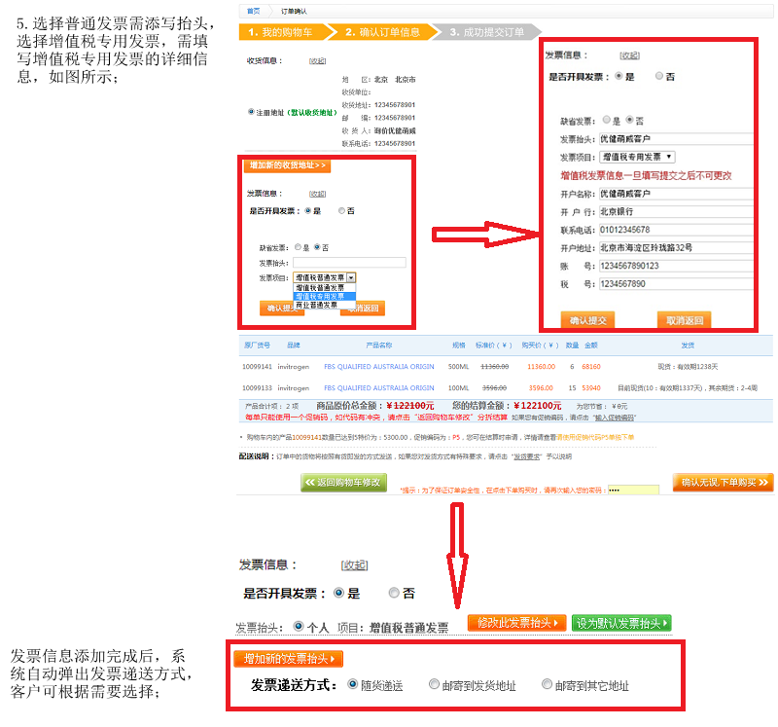Image resolution: width=778 pixels, height=727 pixels.
Task: Select 邮寄到发货地址 delivery radio option
Action: [x=435, y=685]
